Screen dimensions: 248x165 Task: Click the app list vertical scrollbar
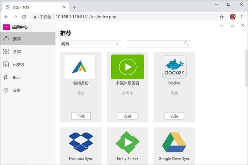[x=246, y=68]
